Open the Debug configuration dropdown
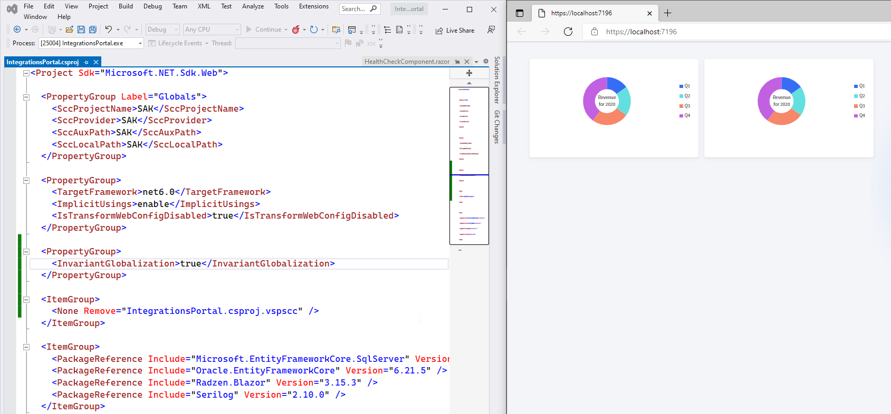 pyautogui.click(x=162, y=29)
